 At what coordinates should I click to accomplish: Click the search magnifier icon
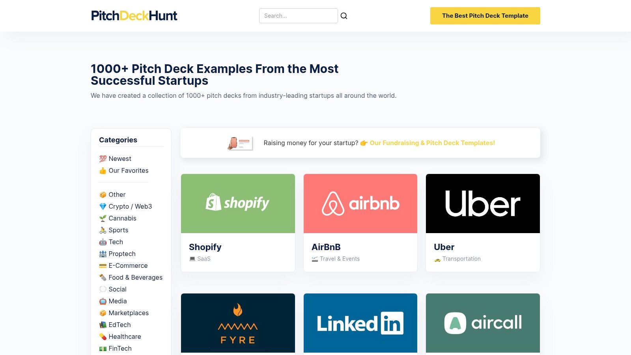click(344, 16)
